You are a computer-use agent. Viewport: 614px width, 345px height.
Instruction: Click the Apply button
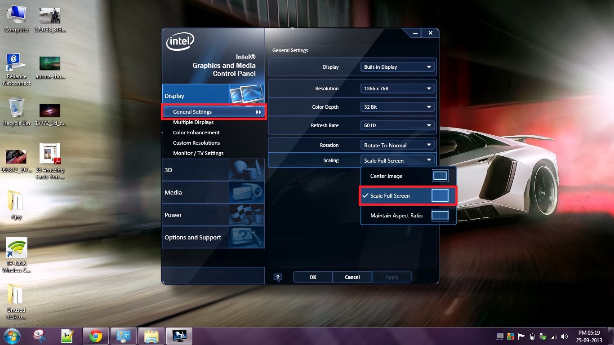click(392, 277)
